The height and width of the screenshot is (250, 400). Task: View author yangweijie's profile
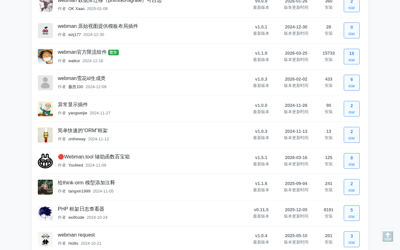tap(78, 113)
